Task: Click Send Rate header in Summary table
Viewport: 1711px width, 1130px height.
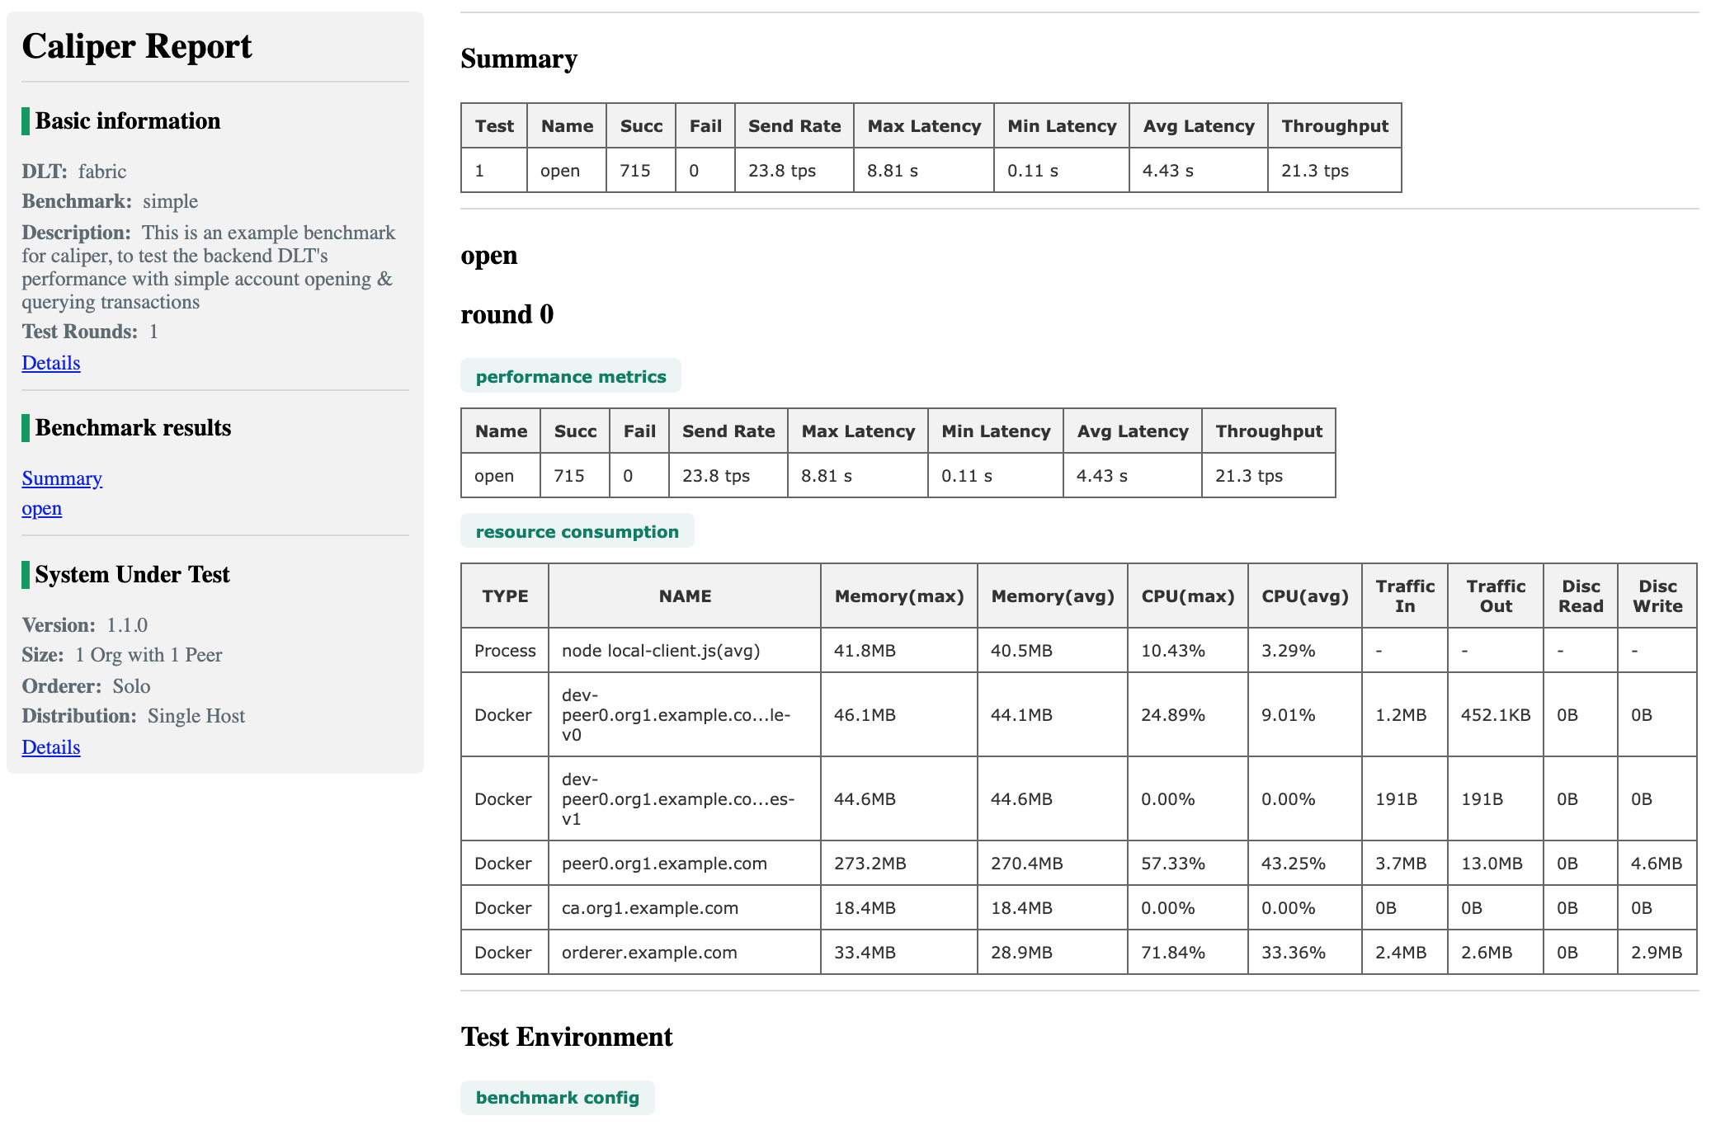Action: click(x=794, y=126)
